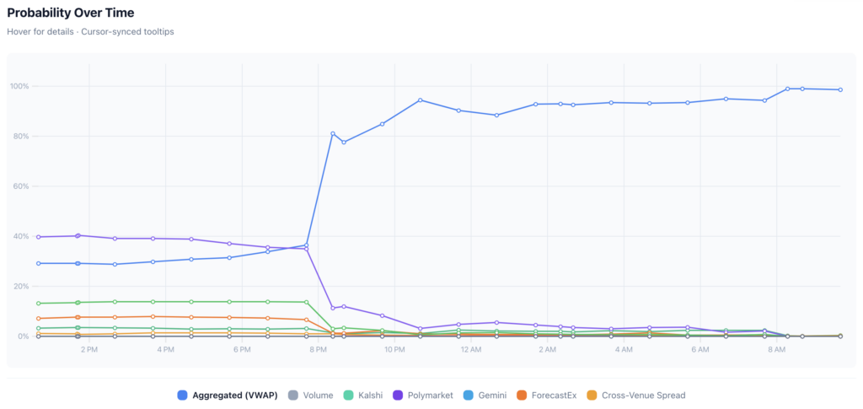Click the green Kalshi legend dot
Screen dimensions: 863x409
tap(350, 395)
